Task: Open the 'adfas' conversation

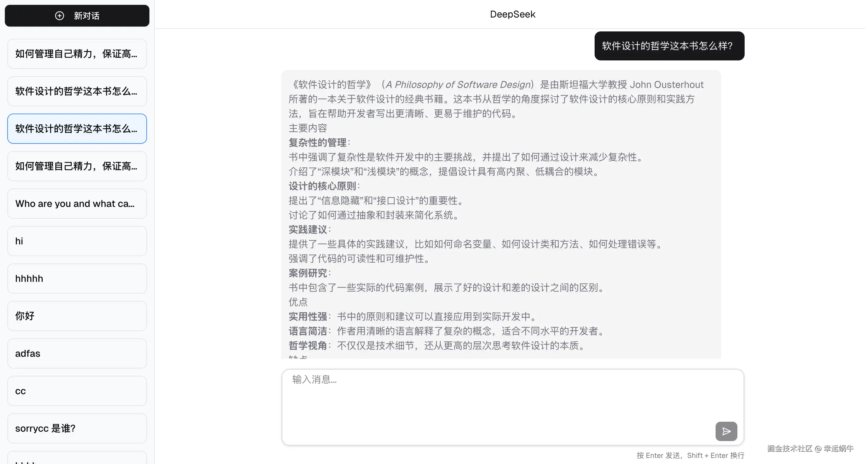Action: coord(77,354)
